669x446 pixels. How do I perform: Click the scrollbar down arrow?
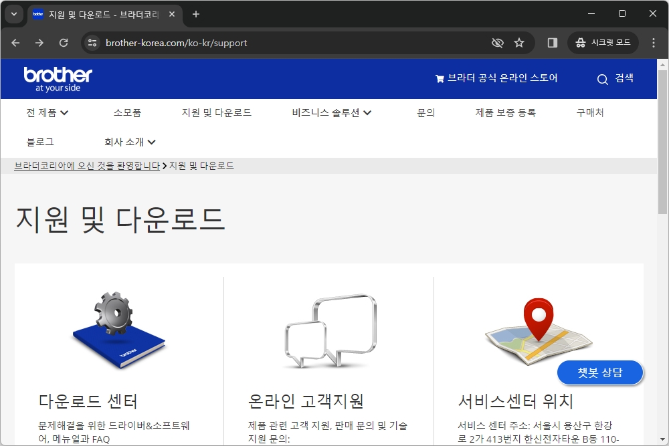click(662, 439)
